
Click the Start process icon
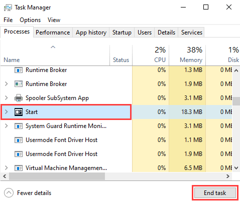click(x=19, y=112)
